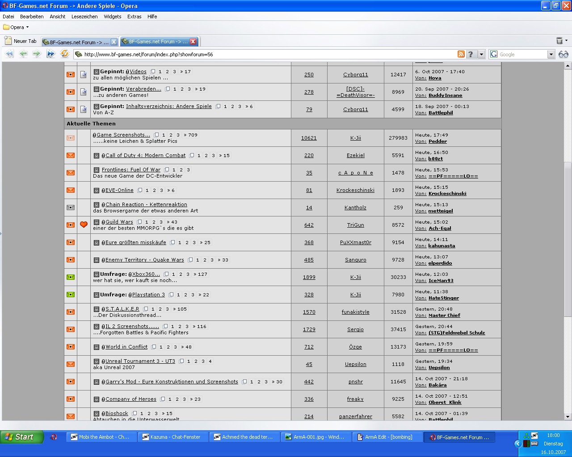
Task: Open the dropdown arrow beside the trash can
Action: point(567,41)
